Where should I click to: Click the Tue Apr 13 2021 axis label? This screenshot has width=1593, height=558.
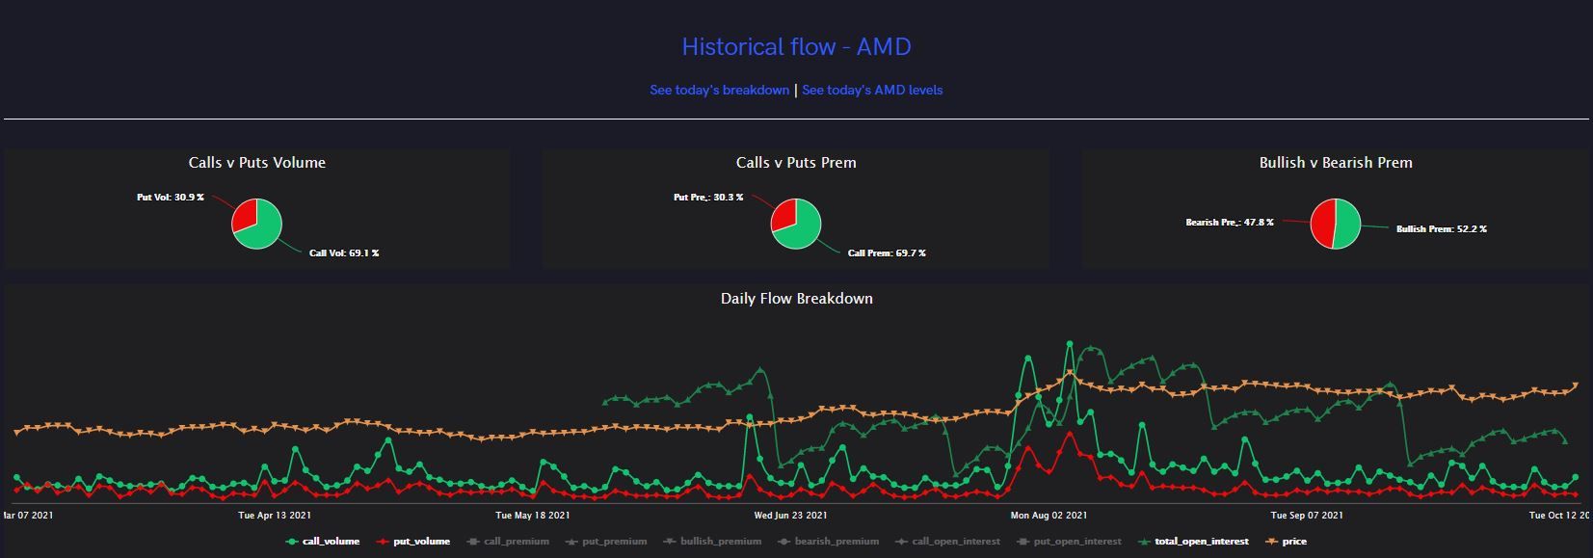click(x=273, y=516)
